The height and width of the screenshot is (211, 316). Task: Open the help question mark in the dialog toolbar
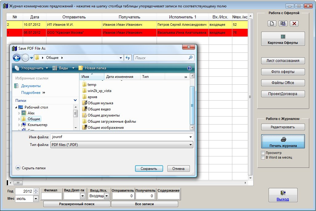coord(190,68)
